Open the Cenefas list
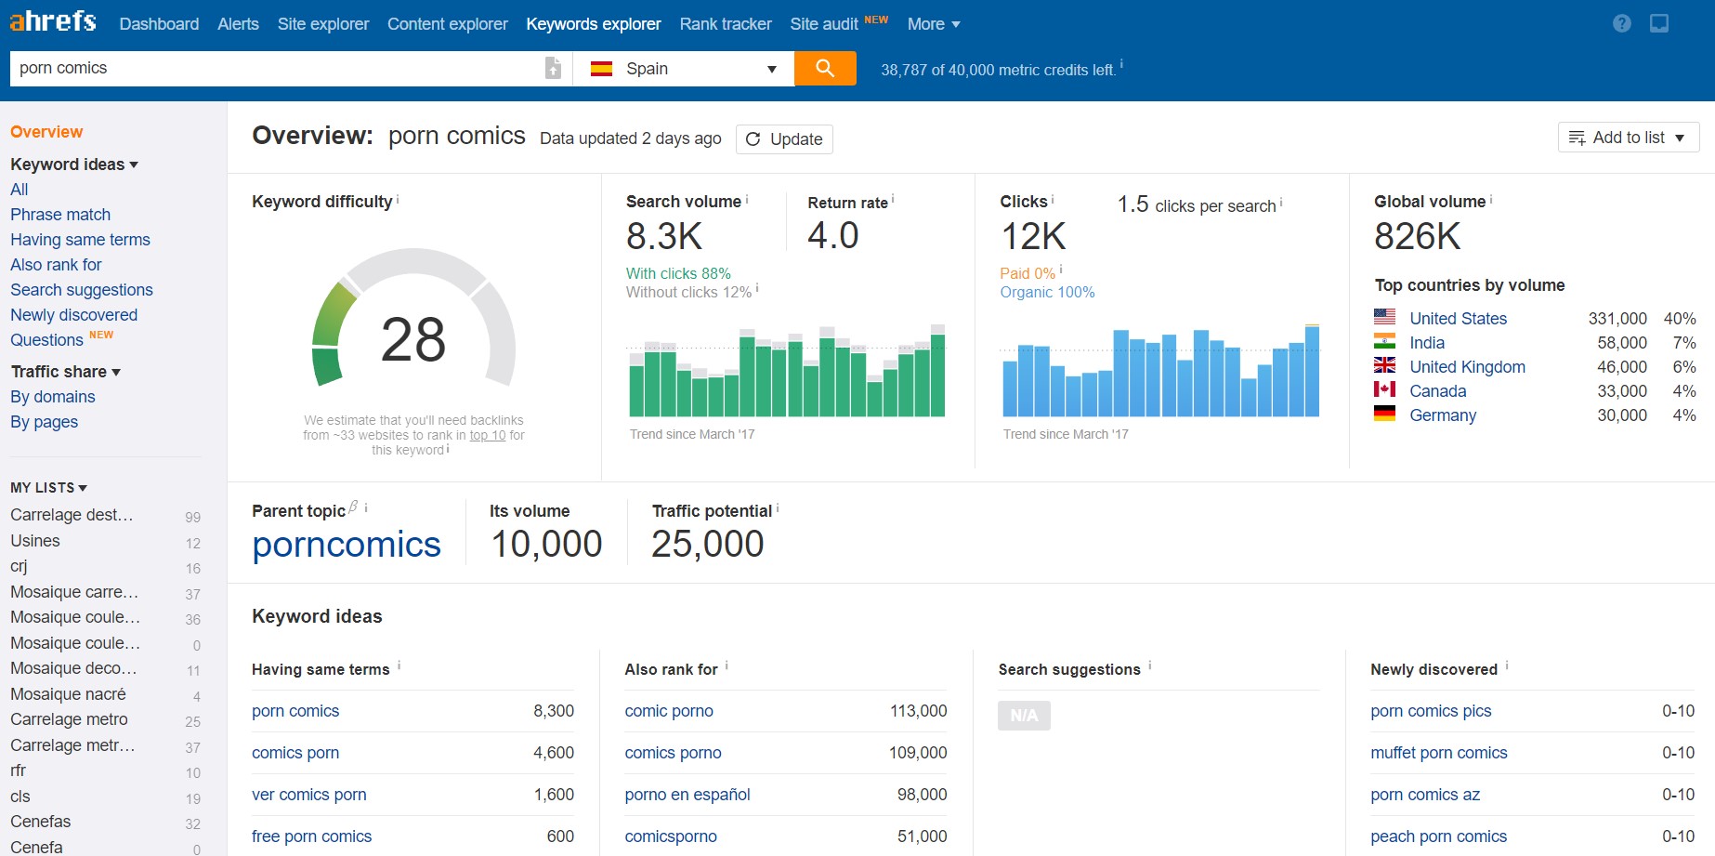The width and height of the screenshot is (1715, 856). [x=40, y=822]
